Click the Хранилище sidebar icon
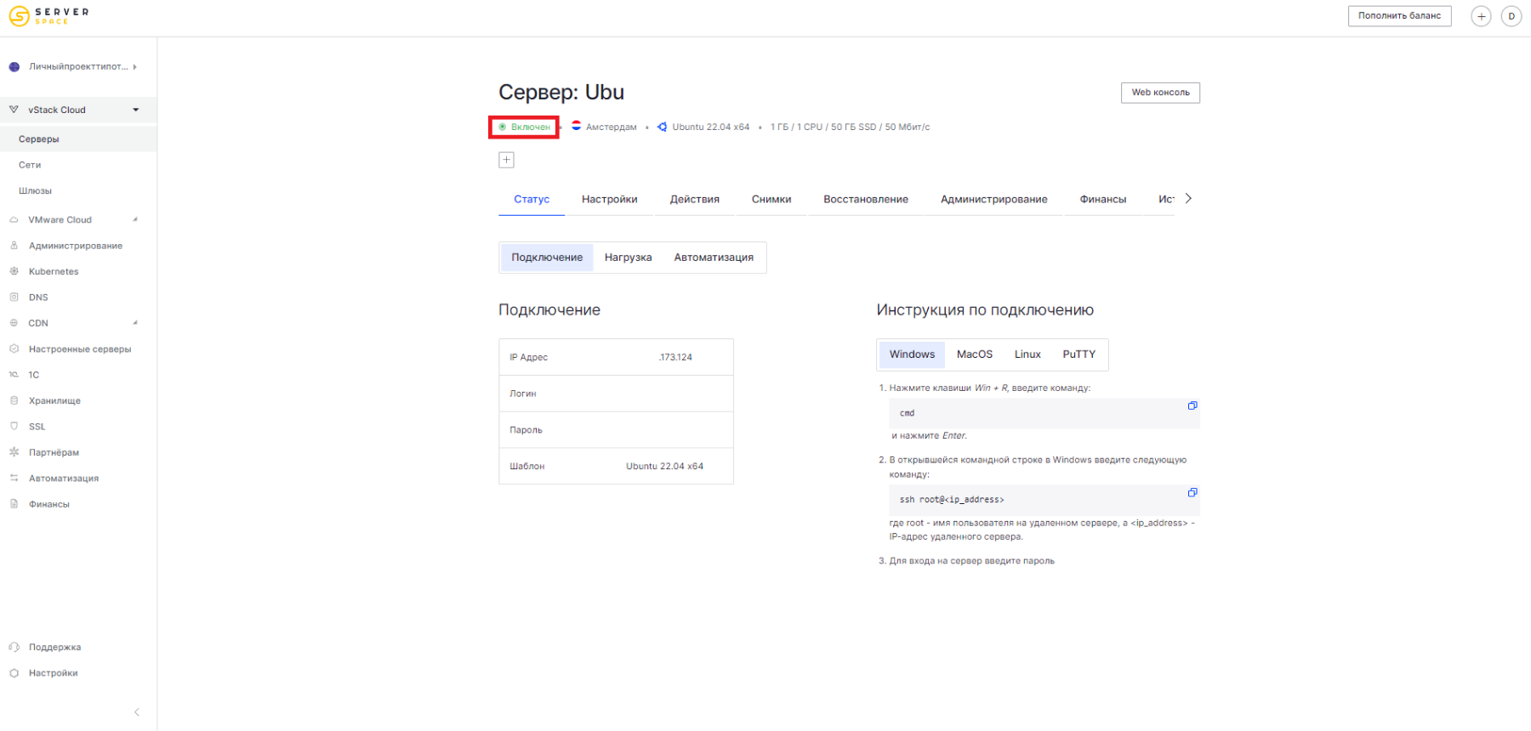The image size is (1531, 731). pyautogui.click(x=14, y=400)
